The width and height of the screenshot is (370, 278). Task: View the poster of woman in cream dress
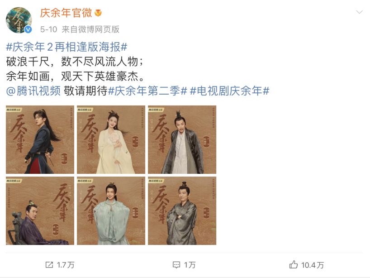click(111, 139)
